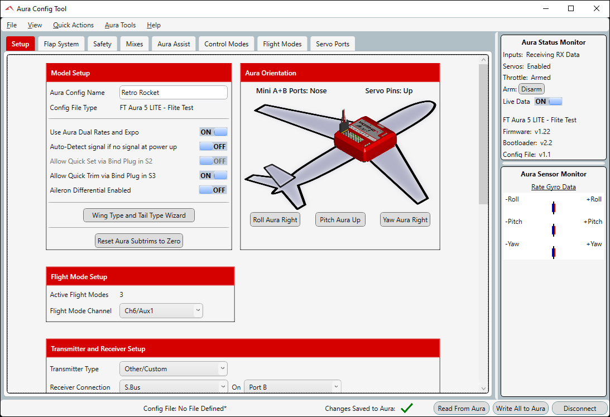
Task: Enable Auto-Detect signal at power up
Action: (213, 147)
